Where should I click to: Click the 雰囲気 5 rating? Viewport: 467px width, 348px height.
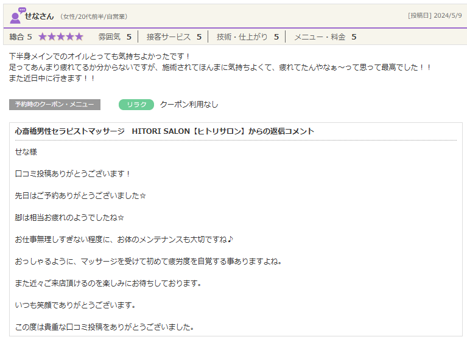[114, 37]
